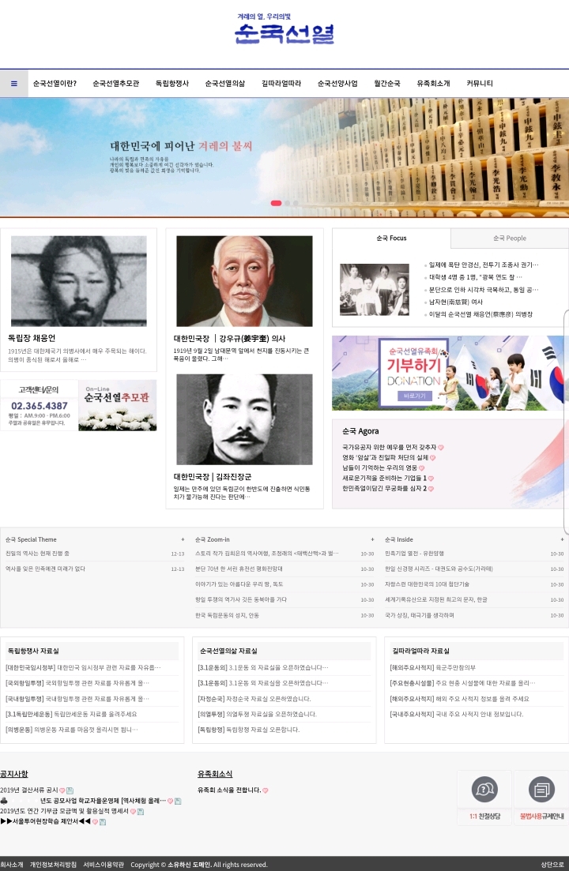
Task: Open 국가 상징, 태극기를 생각하며
Action: [420, 615]
